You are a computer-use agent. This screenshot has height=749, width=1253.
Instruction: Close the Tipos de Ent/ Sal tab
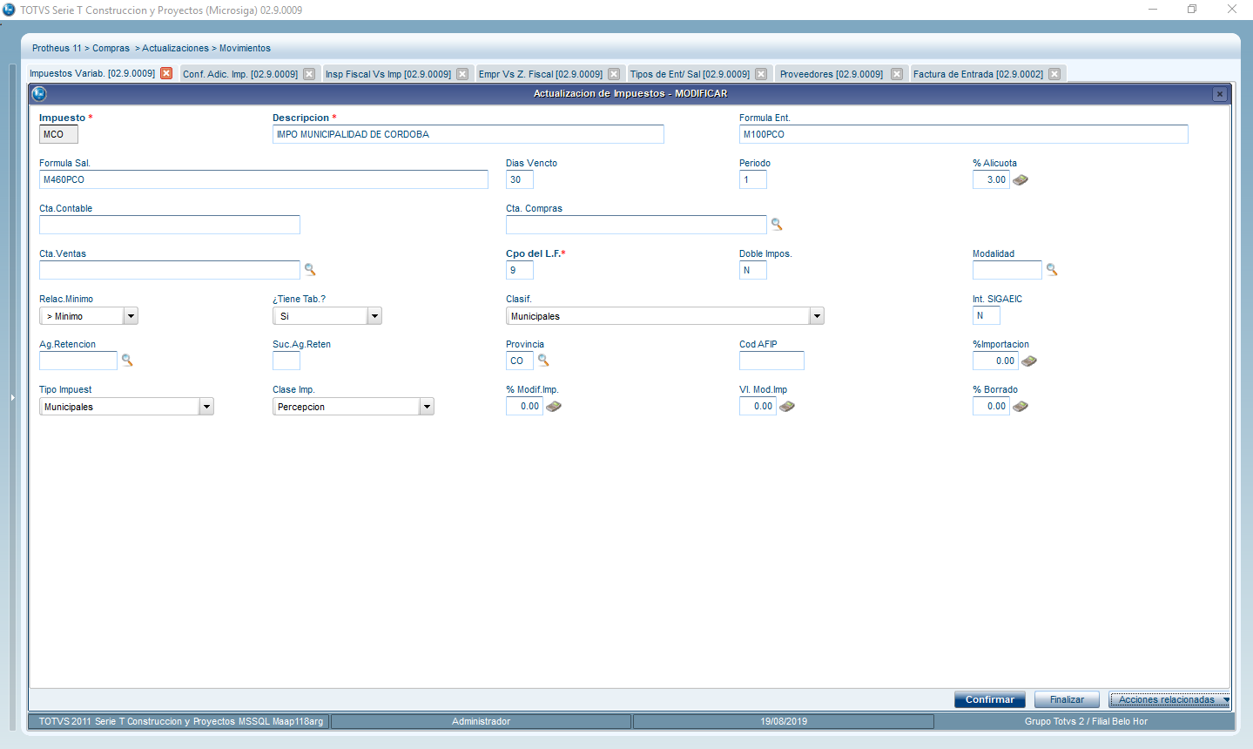pos(761,74)
